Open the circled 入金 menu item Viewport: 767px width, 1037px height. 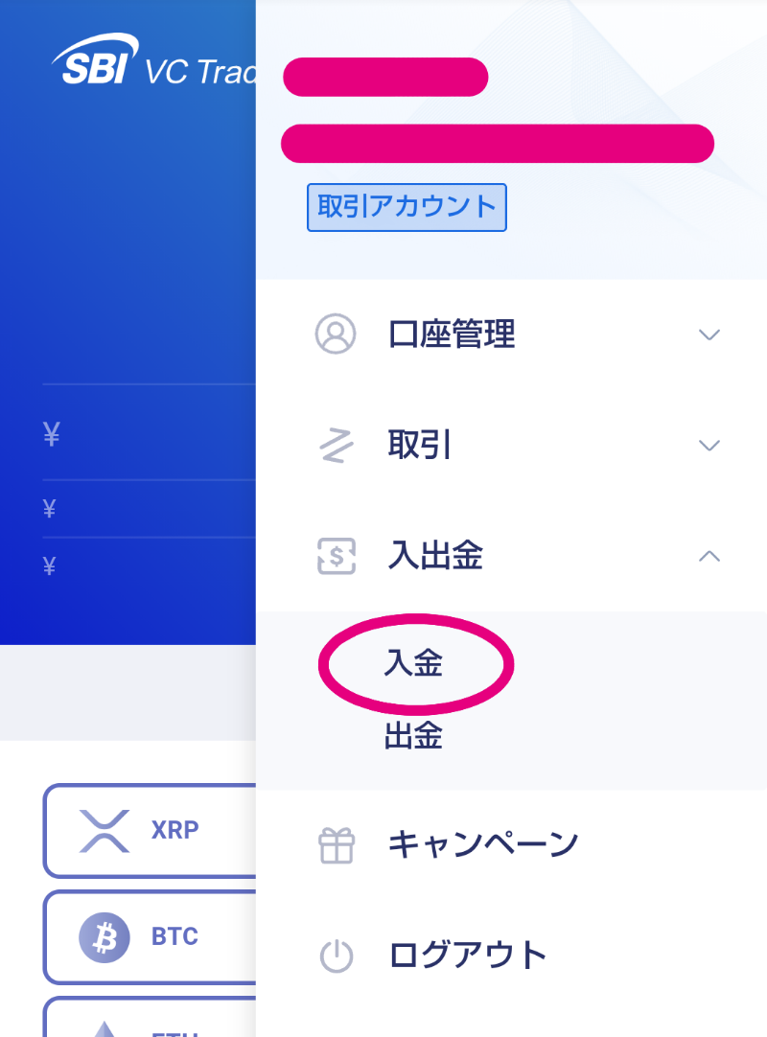(x=415, y=663)
